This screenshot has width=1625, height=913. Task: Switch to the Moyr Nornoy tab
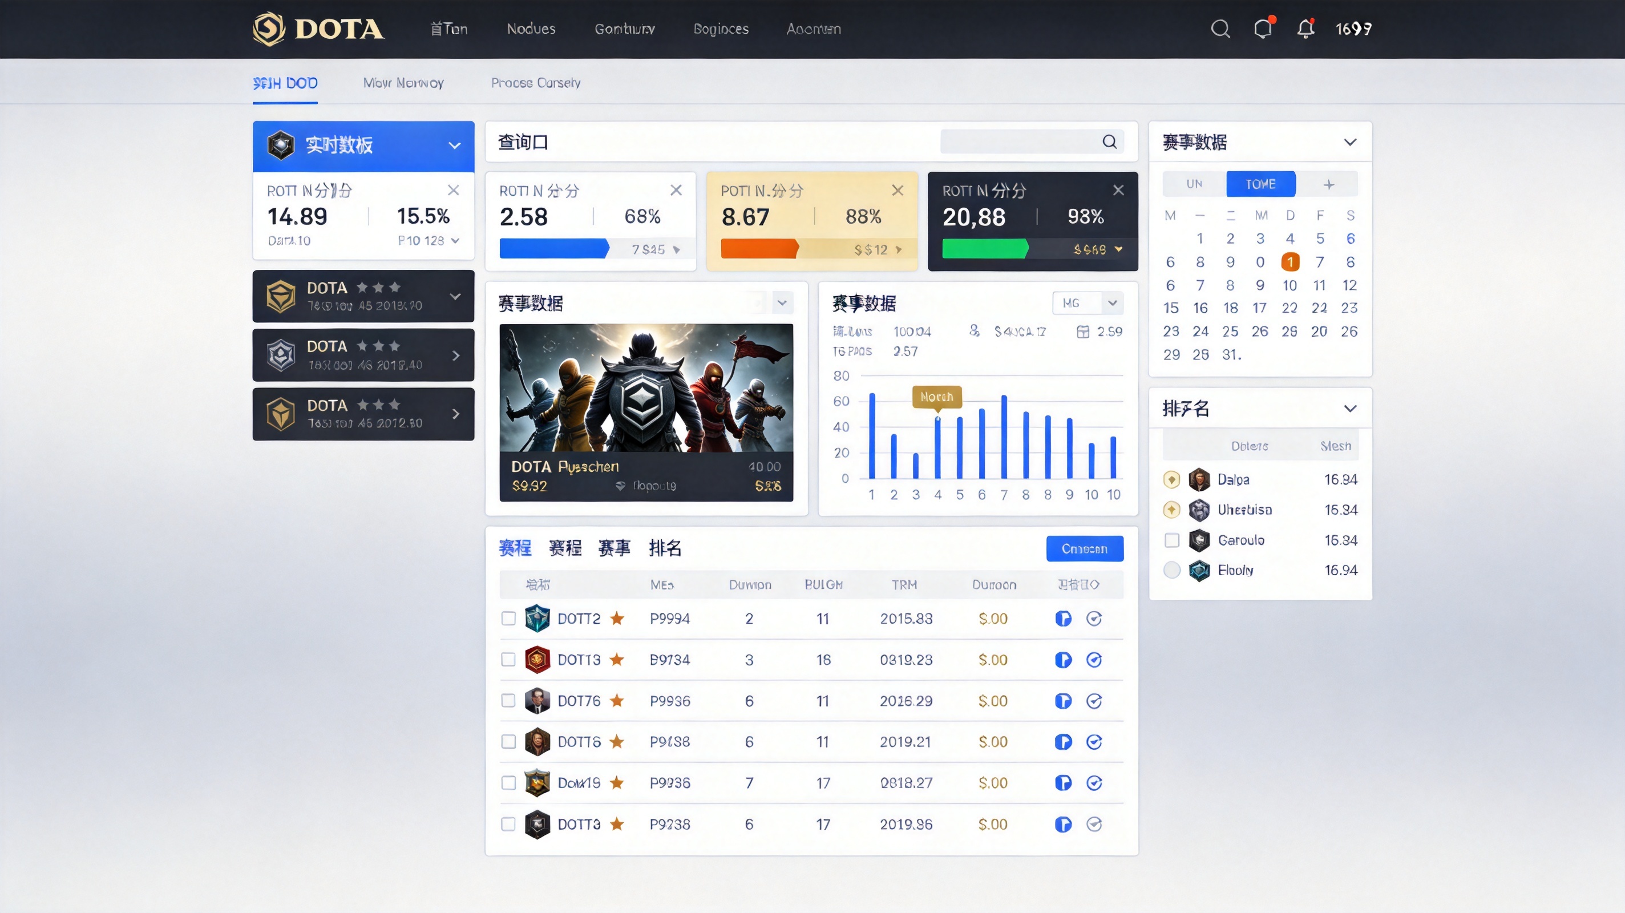point(403,83)
